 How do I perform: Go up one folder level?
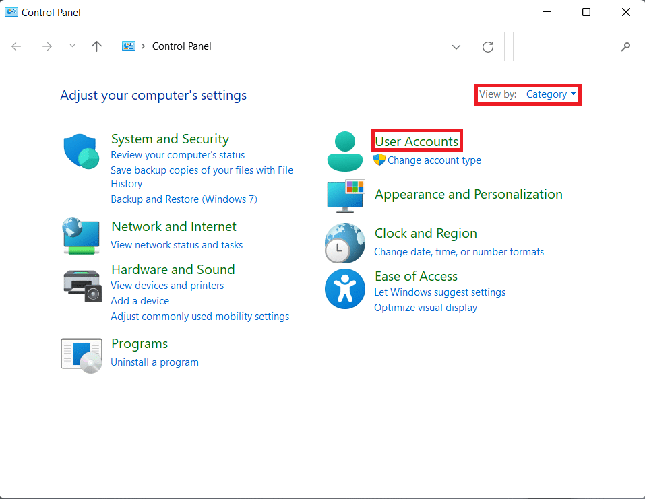(x=96, y=46)
